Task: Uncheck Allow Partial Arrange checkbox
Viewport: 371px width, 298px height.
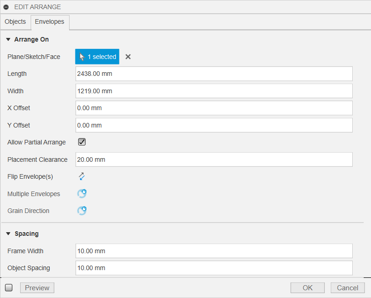Action: point(82,142)
